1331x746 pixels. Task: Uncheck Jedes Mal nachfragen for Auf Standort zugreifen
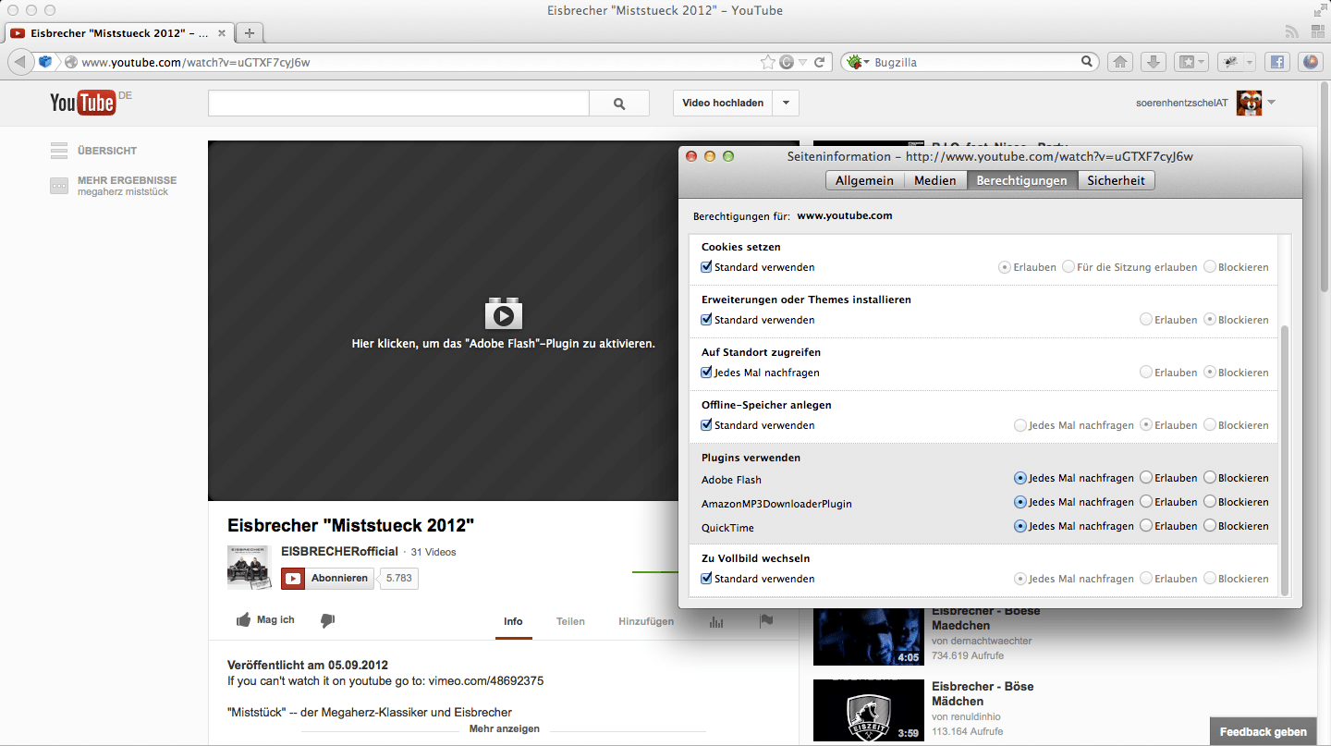pos(707,373)
